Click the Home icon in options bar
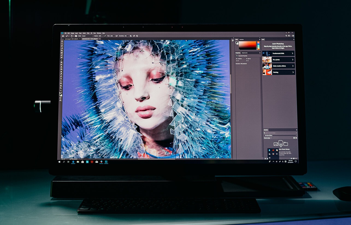Image resolution: width=351 pixels, height=225 pixels. click(x=63, y=36)
